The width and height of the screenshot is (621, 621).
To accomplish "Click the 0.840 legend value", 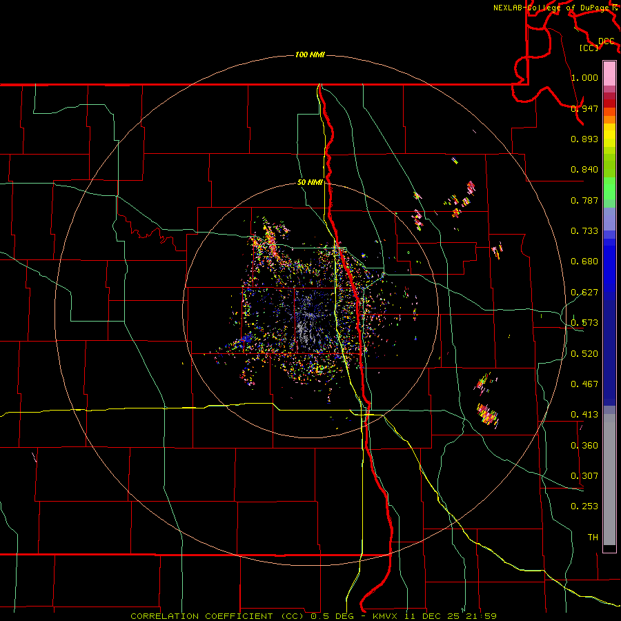I will click(584, 170).
